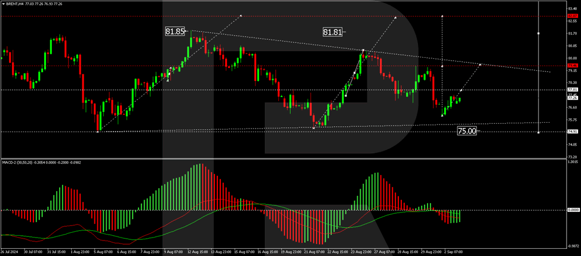Click the 77.81 price tag on axis

tap(573, 90)
